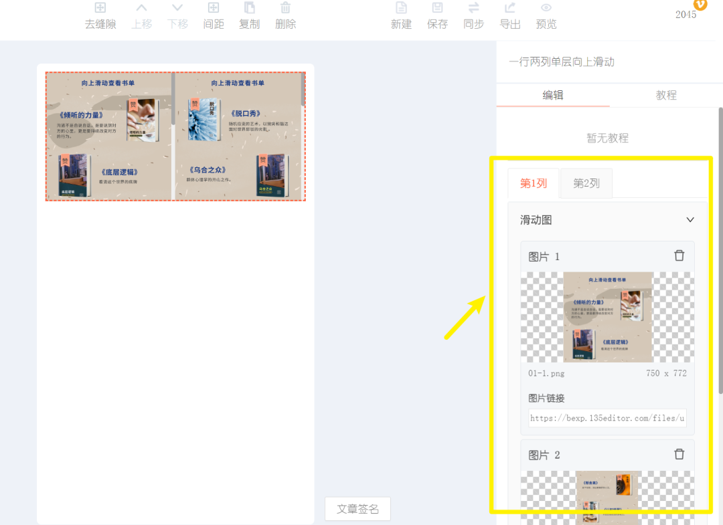Delete component with 删除 trash icon
Viewport: 723px width, 525px height.
(x=285, y=8)
